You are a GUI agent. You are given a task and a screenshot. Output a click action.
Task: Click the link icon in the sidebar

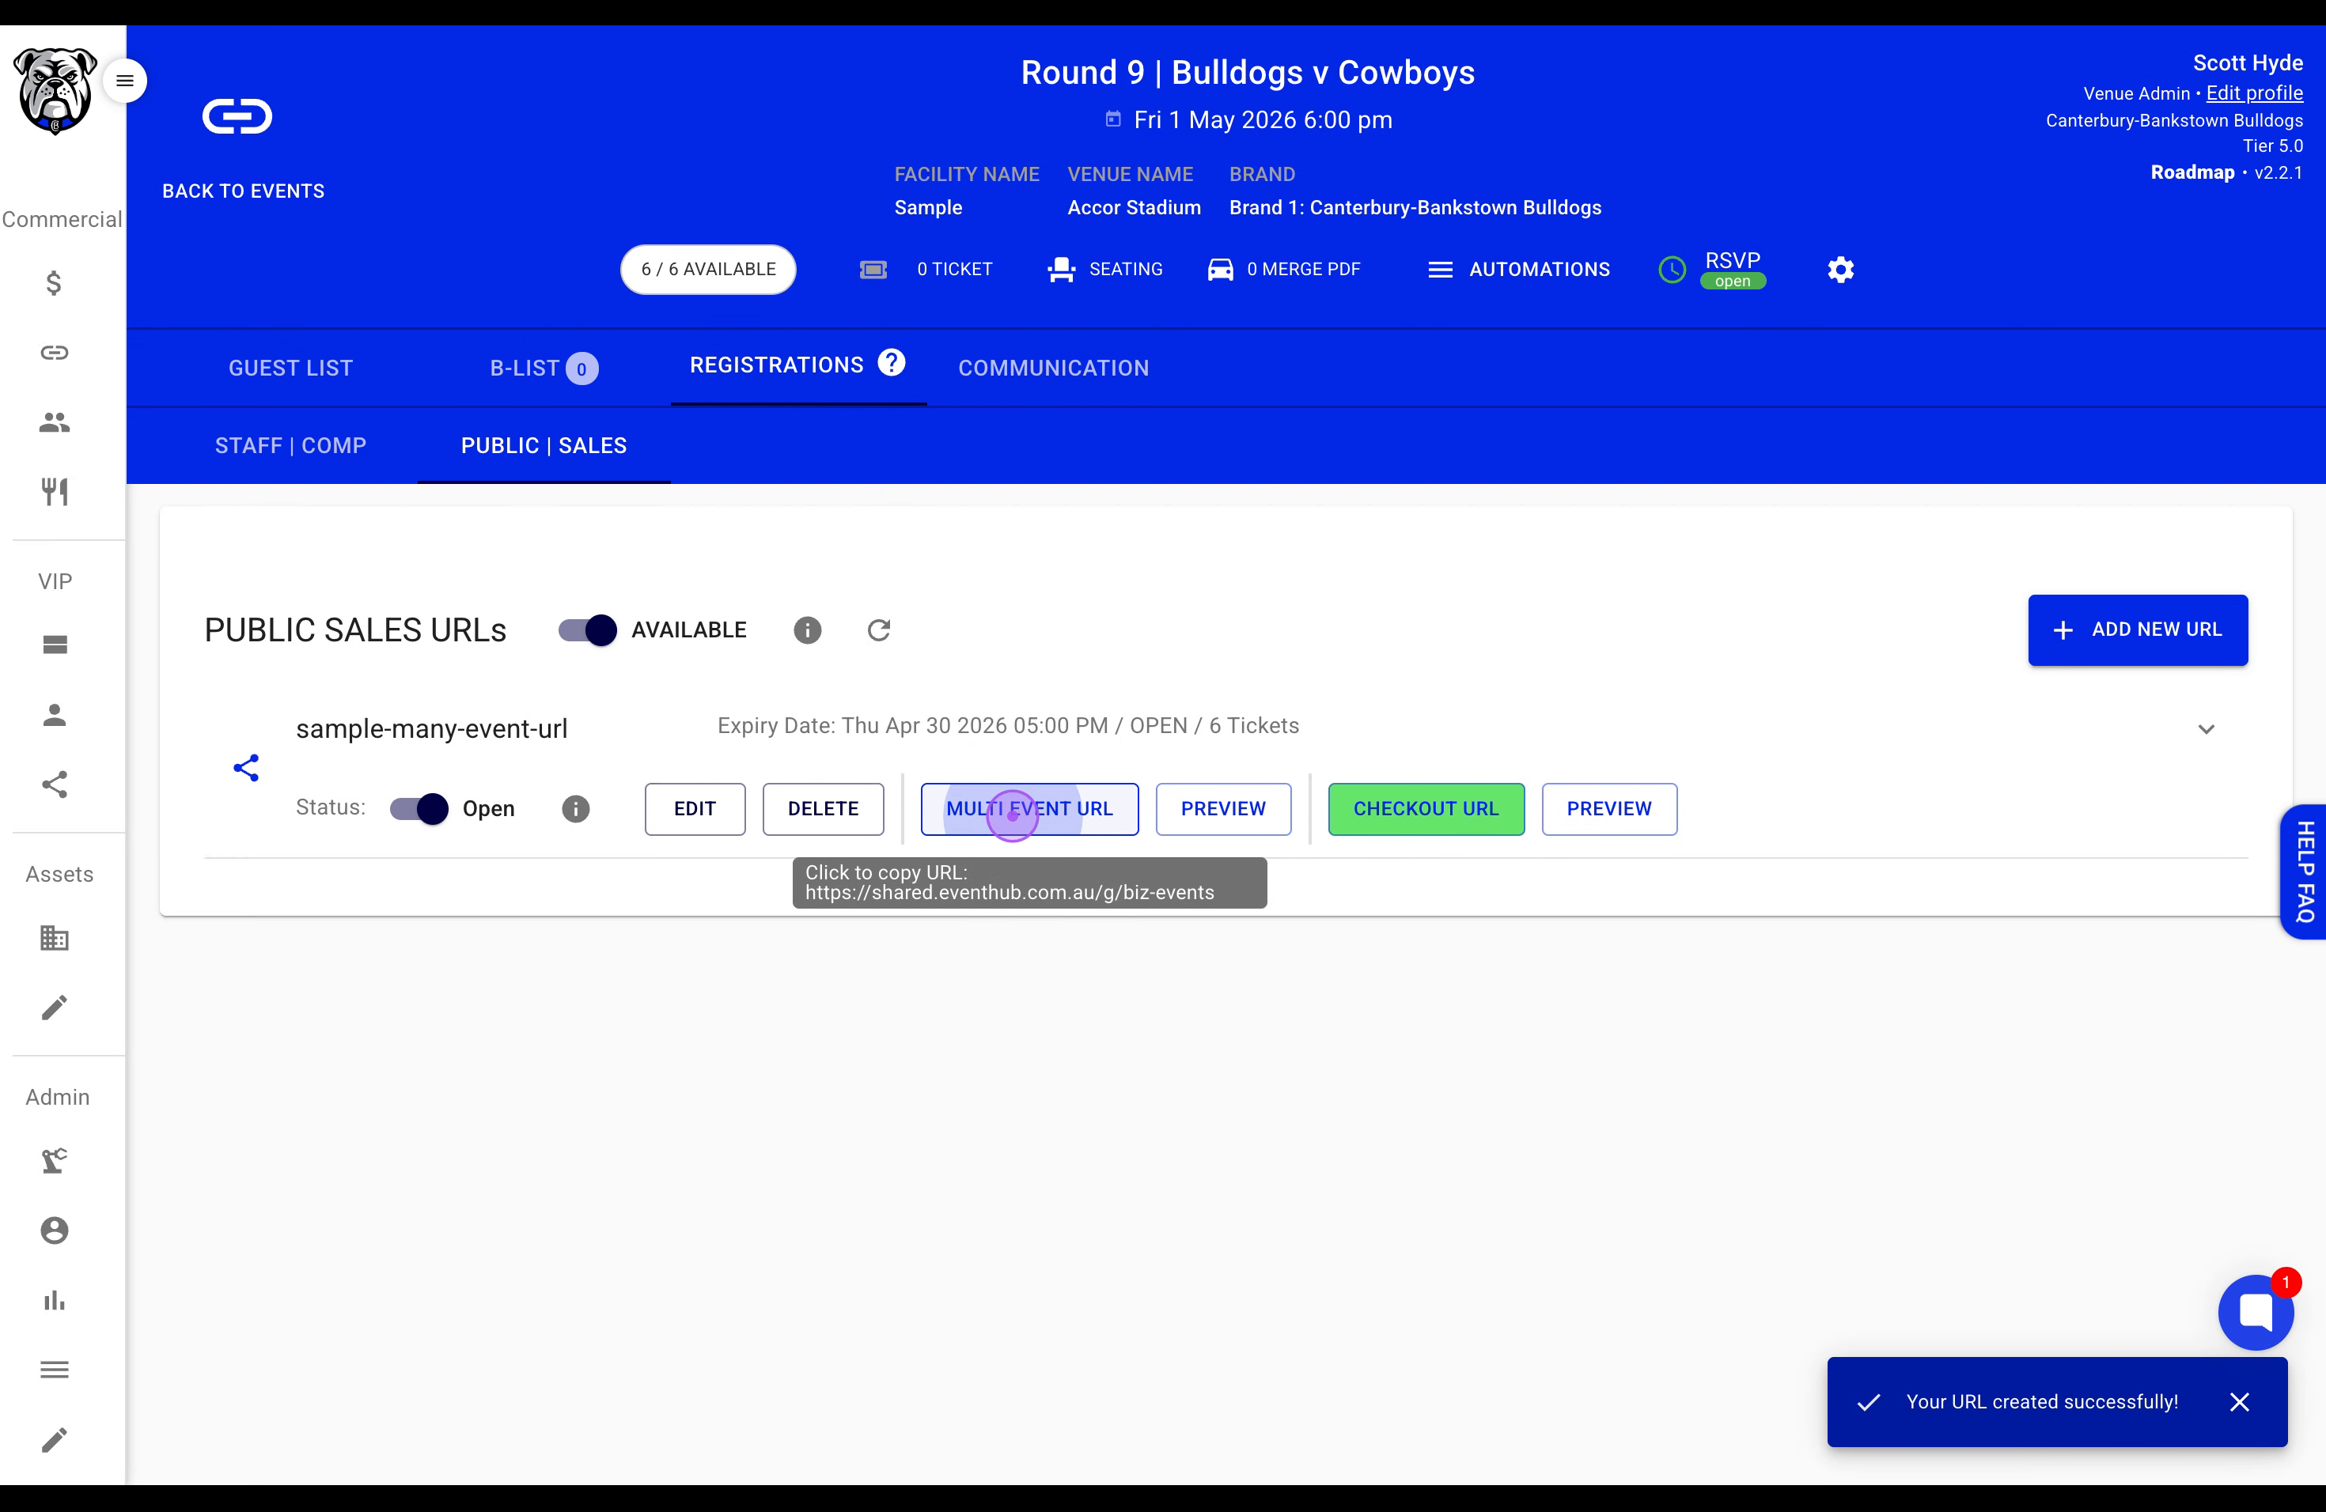54,353
